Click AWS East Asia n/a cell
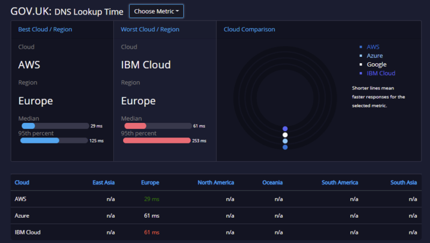The height and width of the screenshot is (243, 430). coord(111,199)
